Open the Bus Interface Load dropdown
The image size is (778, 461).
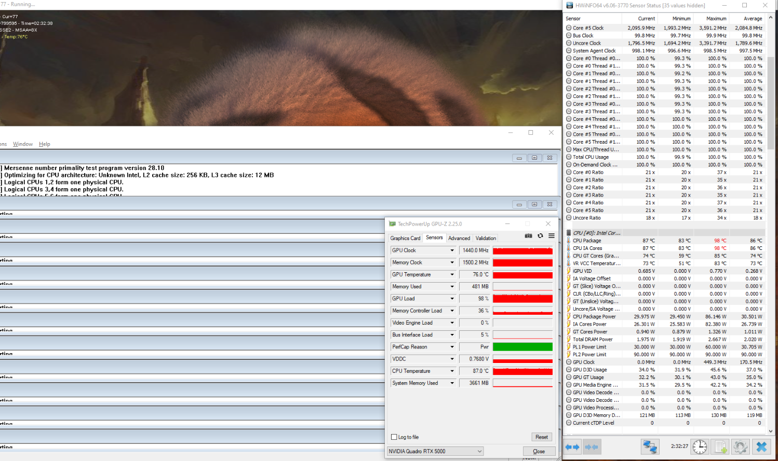pos(452,335)
